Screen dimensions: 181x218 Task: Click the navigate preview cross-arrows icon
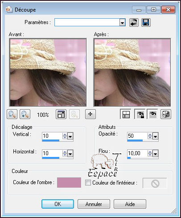tap(90, 114)
